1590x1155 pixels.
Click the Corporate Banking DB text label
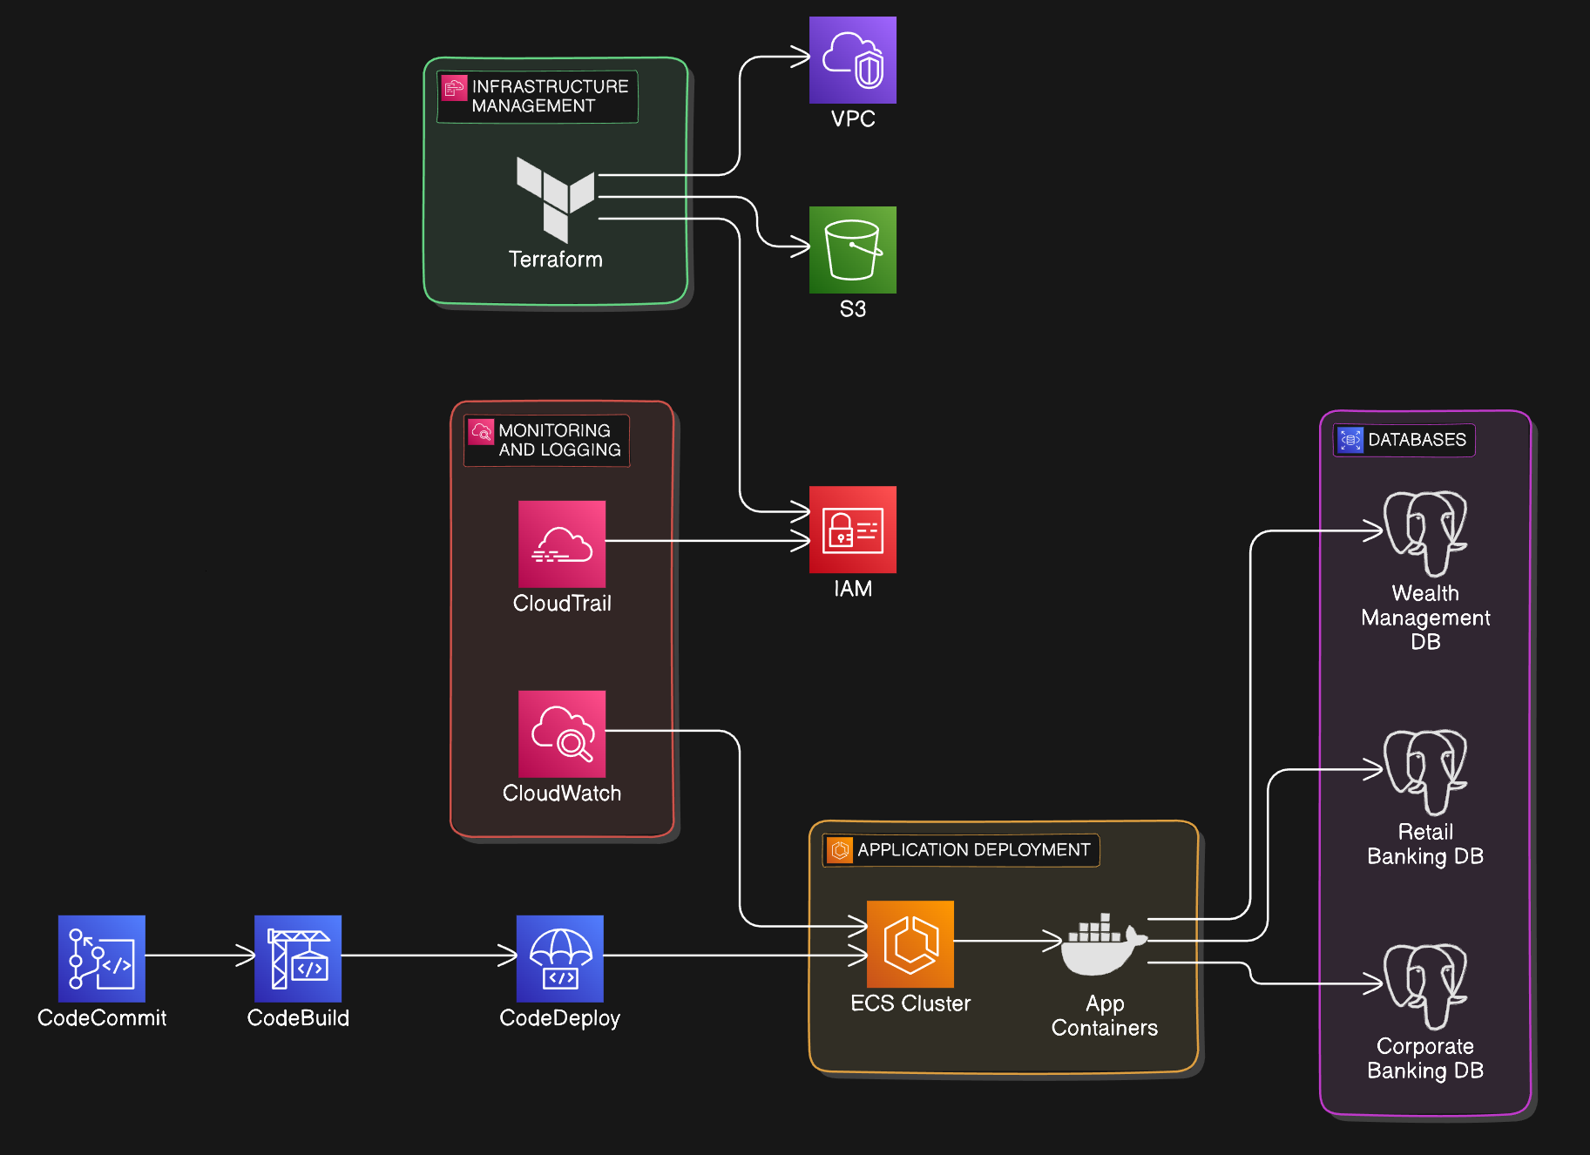(1425, 1058)
